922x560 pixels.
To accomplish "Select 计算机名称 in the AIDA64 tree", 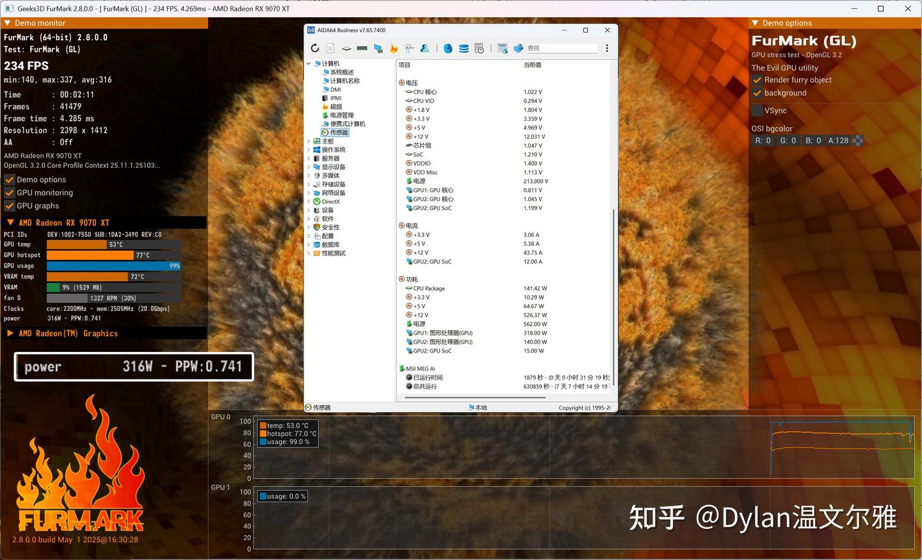I will (x=345, y=81).
